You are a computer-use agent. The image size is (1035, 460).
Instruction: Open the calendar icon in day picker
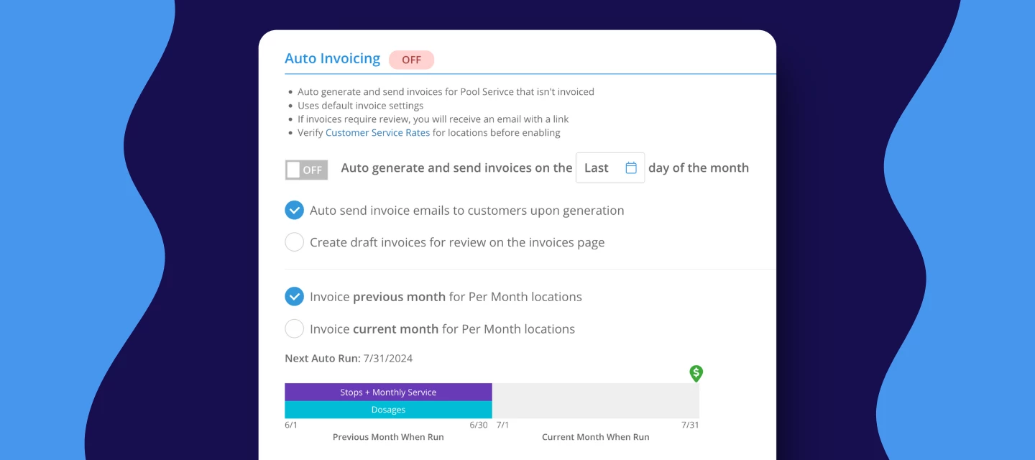click(631, 167)
